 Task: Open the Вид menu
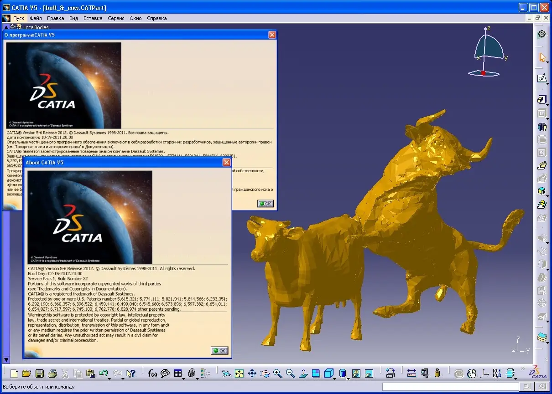click(74, 18)
